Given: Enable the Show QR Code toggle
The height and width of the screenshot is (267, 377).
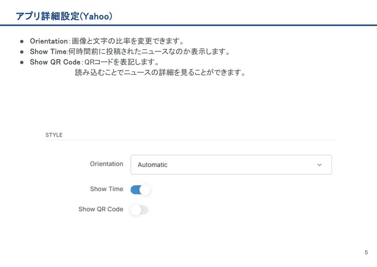Looking at the screenshot, I should click(139, 210).
